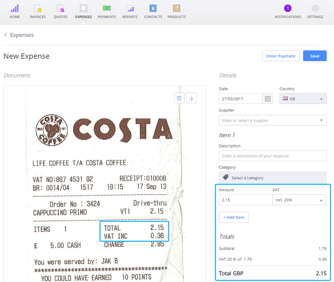Delete the receipt document with the trash icon

(179, 98)
